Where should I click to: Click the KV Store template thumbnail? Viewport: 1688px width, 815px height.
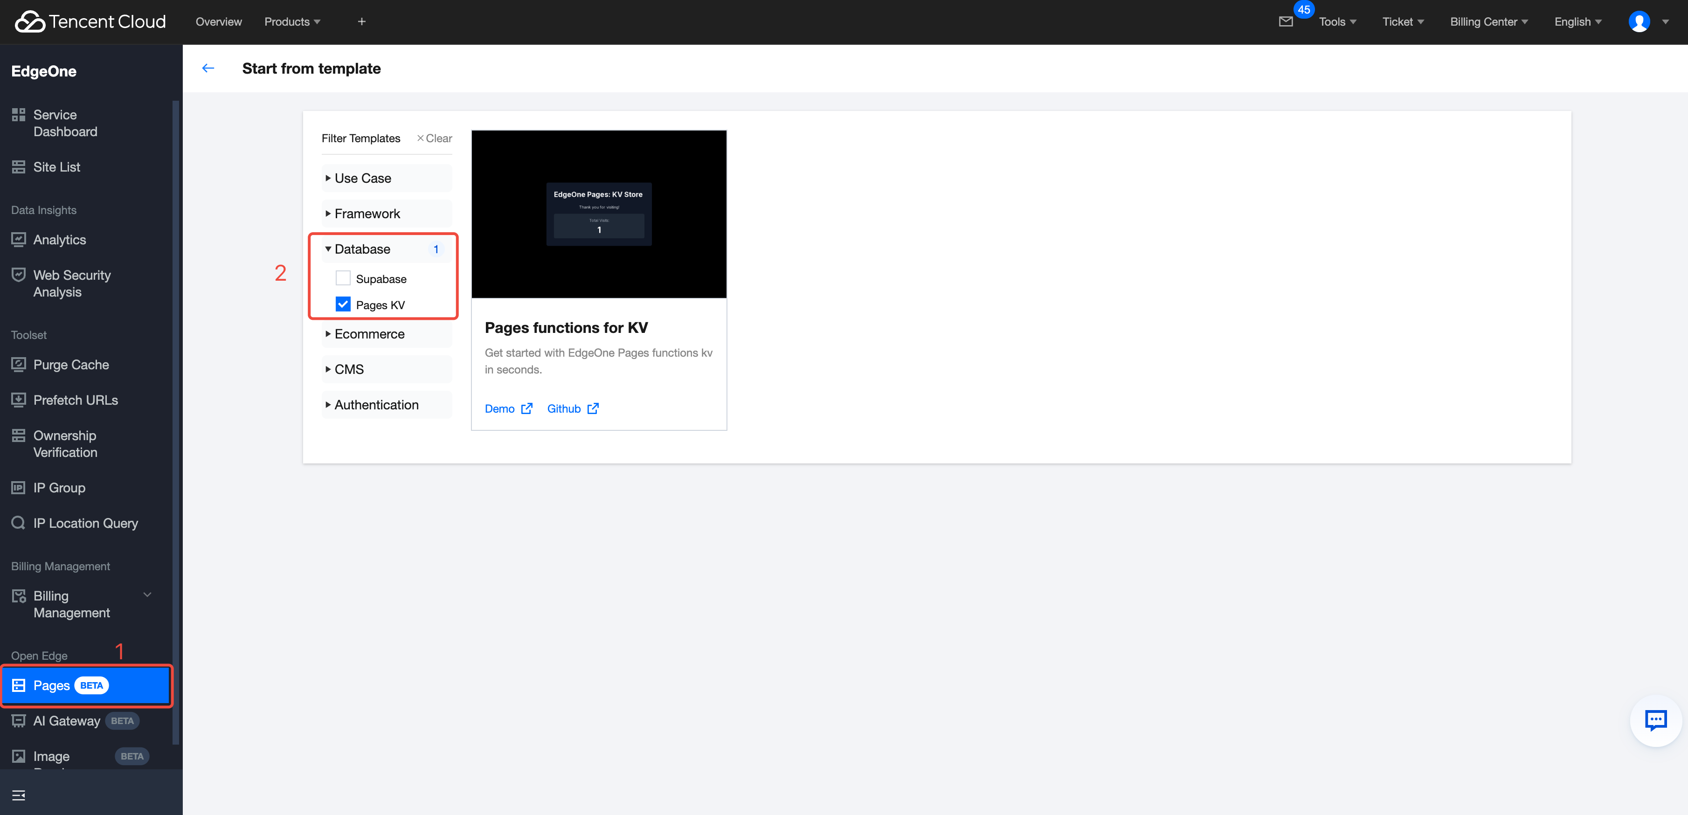[599, 214]
